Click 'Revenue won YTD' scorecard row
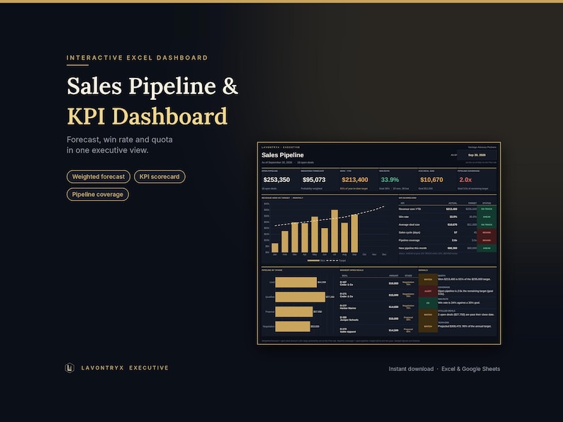This screenshot has width=563, height=422. pos(447,209)
